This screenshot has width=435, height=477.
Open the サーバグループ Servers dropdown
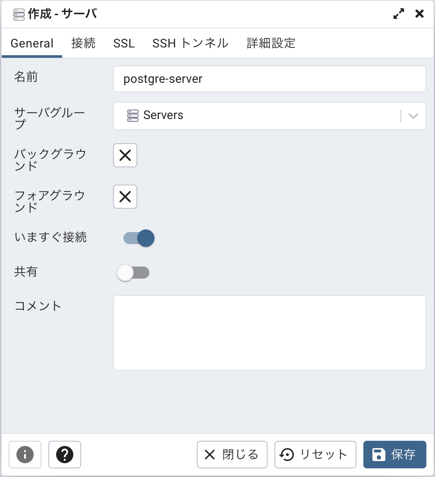[x=269, y=116]
